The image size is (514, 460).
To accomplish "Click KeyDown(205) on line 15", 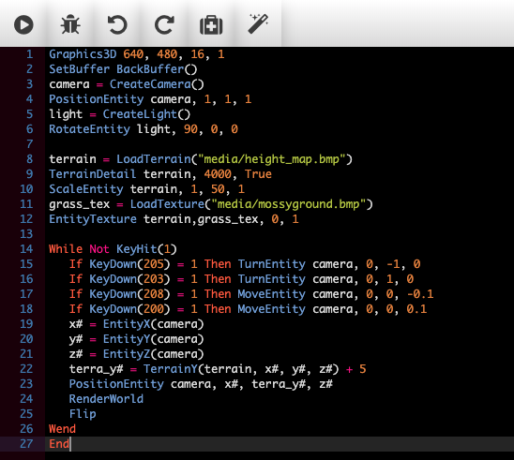I will 129,264.
